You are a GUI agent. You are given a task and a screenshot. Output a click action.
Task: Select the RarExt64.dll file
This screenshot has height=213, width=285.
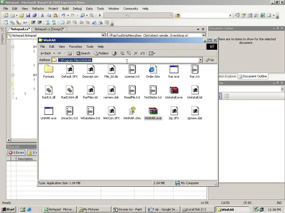pyautogui.click(x=69, y=92)
